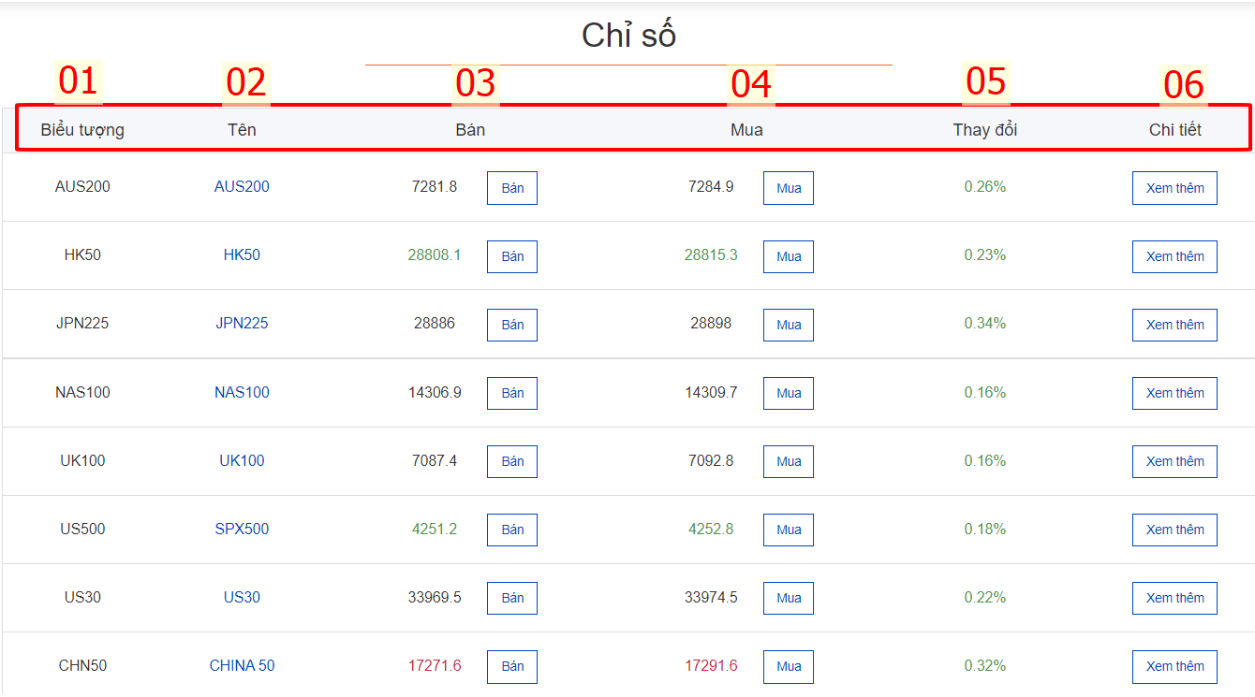The image size is (1255, 697).
Task: Open the NAS100 name link
Action: click(242, 392)
